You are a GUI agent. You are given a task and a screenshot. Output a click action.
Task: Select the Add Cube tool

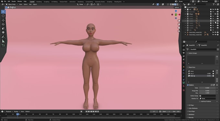coord(3,45)
